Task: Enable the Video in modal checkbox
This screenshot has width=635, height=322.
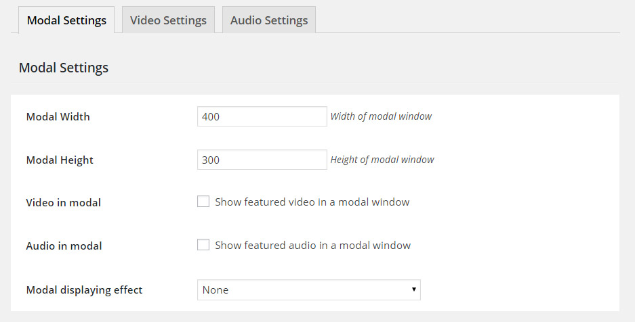Action: 203,202
